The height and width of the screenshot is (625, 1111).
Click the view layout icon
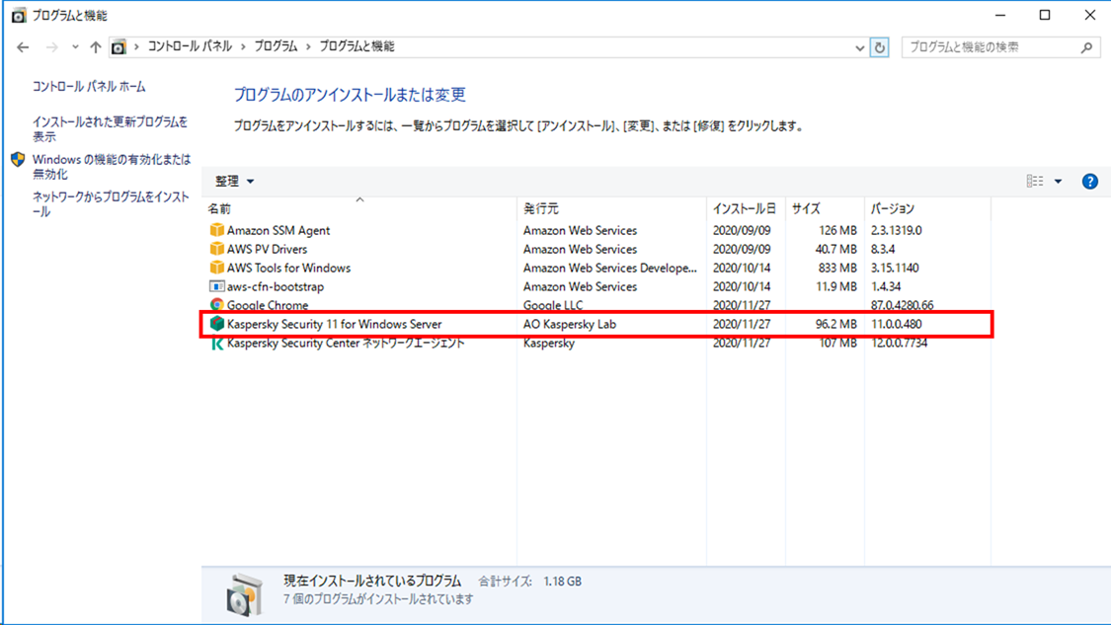pyautogui.click(x=1035, y=182)
